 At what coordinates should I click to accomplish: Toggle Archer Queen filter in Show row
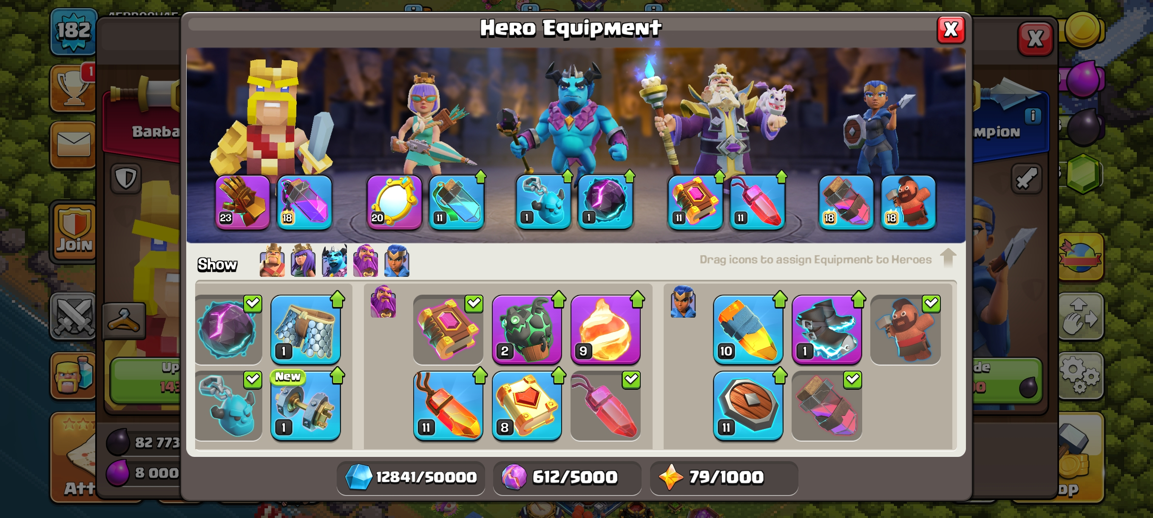303,261
